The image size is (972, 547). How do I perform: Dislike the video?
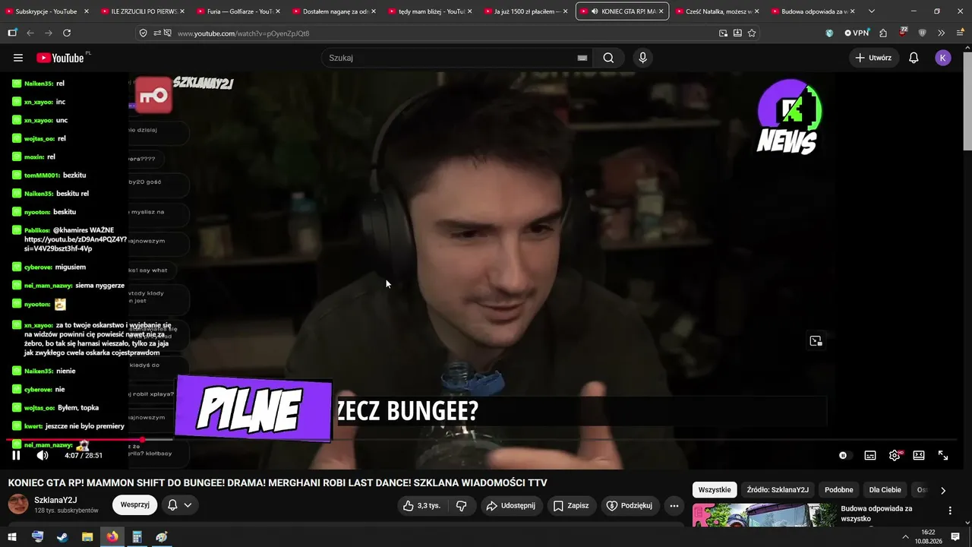461,505
